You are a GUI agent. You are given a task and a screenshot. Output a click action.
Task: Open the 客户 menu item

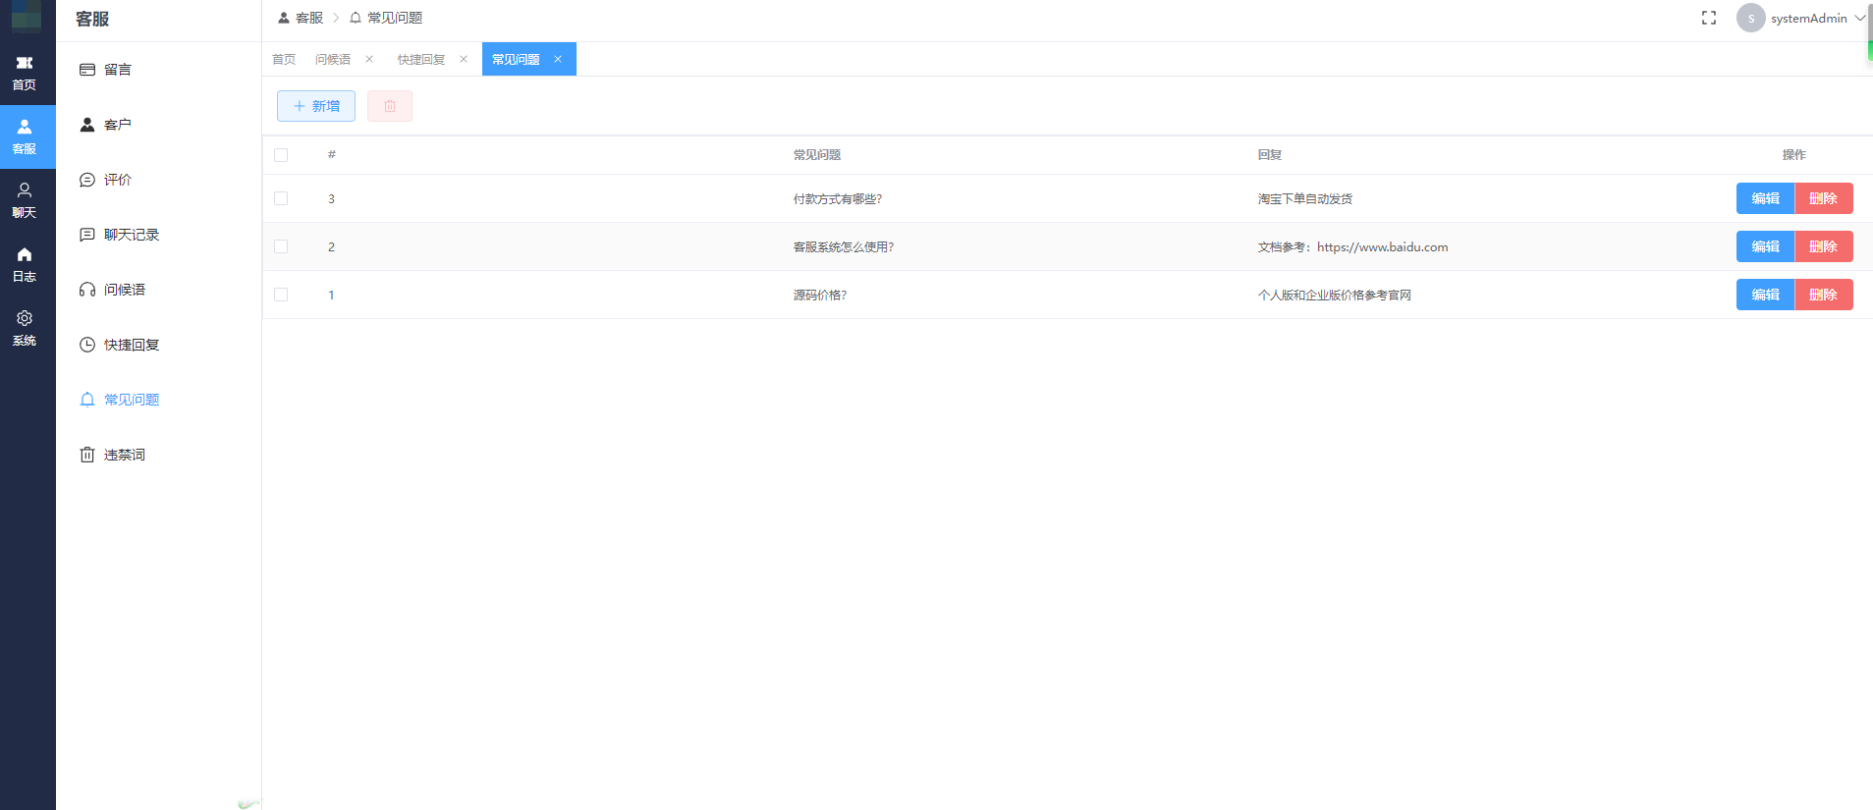point(158,125)
